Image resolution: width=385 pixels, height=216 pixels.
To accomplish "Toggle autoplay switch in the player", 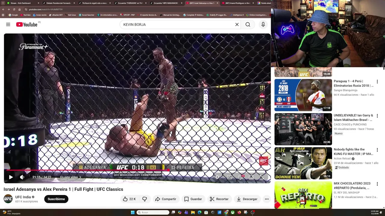I will pos(217,177).
